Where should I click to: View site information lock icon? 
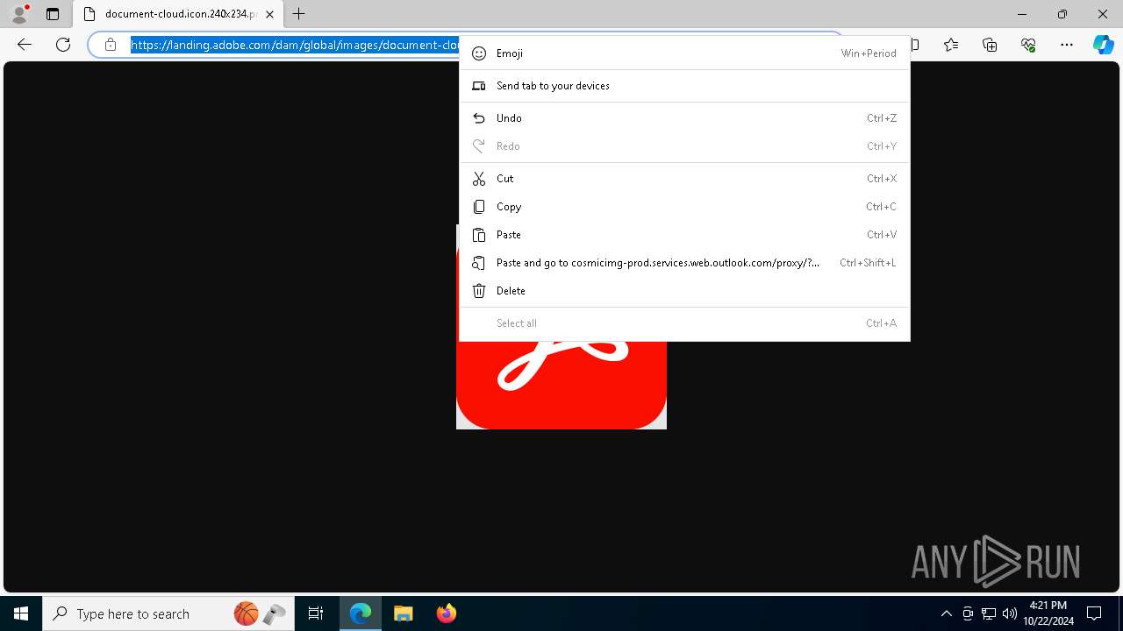[x=111, y=45]
